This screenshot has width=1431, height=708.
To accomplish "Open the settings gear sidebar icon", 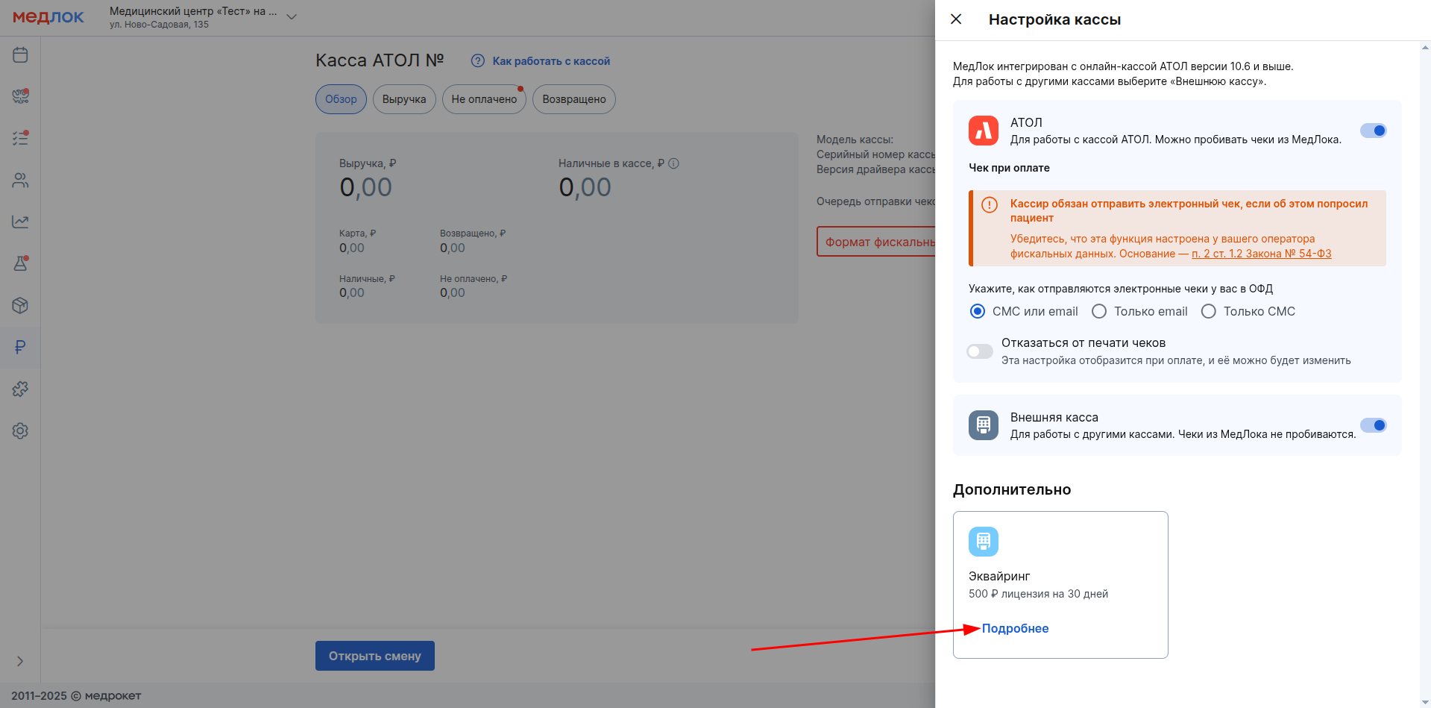I will [20, 430].
